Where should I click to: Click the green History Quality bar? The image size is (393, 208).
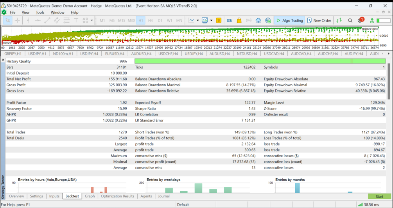coord(260,61)
